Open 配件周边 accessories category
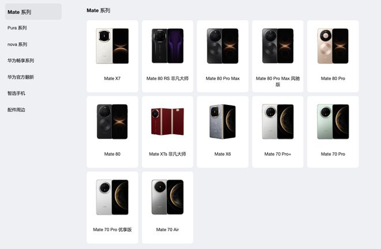The height and width of the screenshot is (249, 381). pyautogui.click(x=16, y=110)
